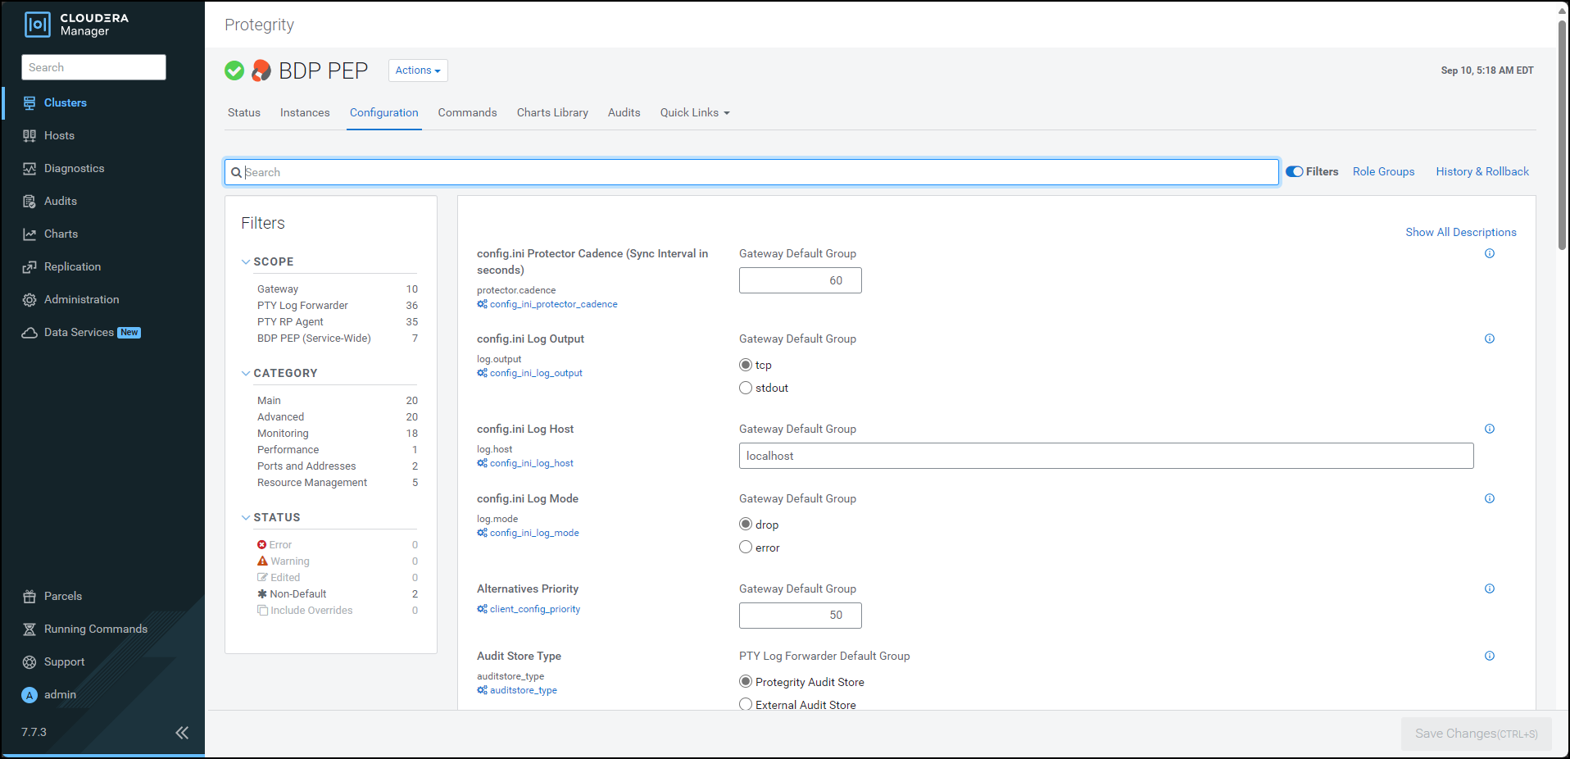The width and height of the screenshot is (1570, 759).
Task: Click the Parcels gift icon
Action: point(29,597)
